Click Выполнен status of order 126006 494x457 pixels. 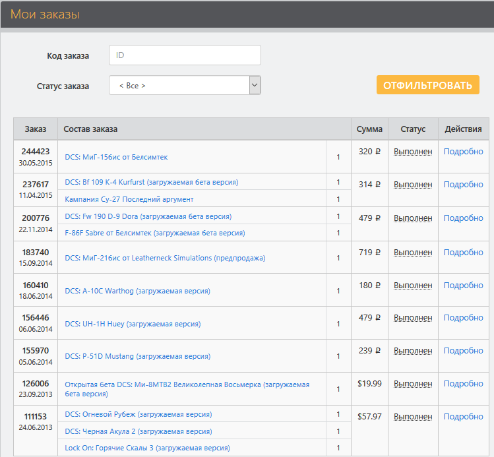tap(413, 383)
